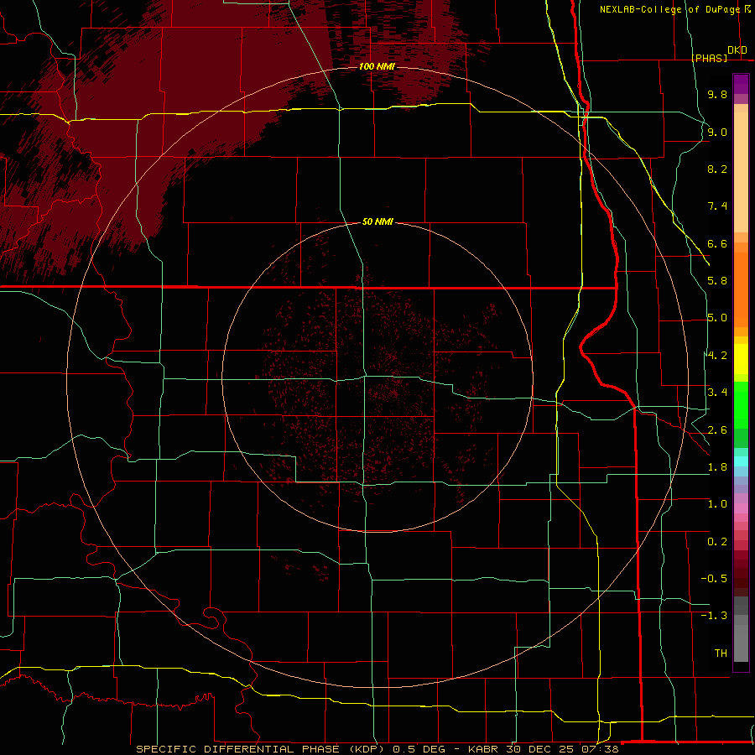
Task: Click the 4.2 value on the color scale
Action: 717,356
